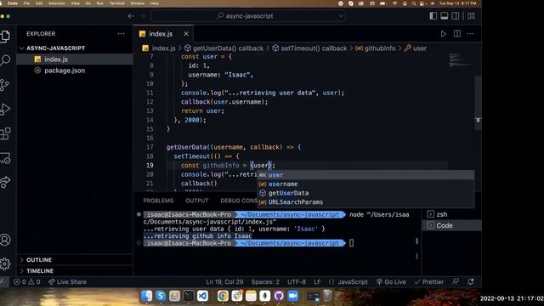Open GitHub Desktop in the Dock

tap(279, 296)
